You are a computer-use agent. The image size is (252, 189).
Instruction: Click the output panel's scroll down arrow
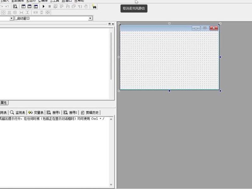(x=111, y=185)
